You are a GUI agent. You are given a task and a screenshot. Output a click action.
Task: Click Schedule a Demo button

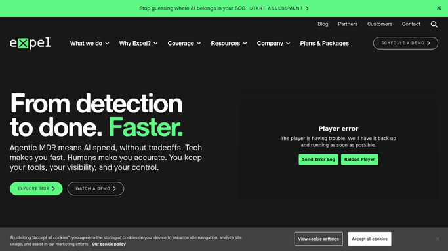tap(405, 43)
